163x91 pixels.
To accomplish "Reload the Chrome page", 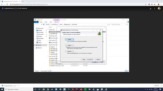I will (x=7, y=4).
